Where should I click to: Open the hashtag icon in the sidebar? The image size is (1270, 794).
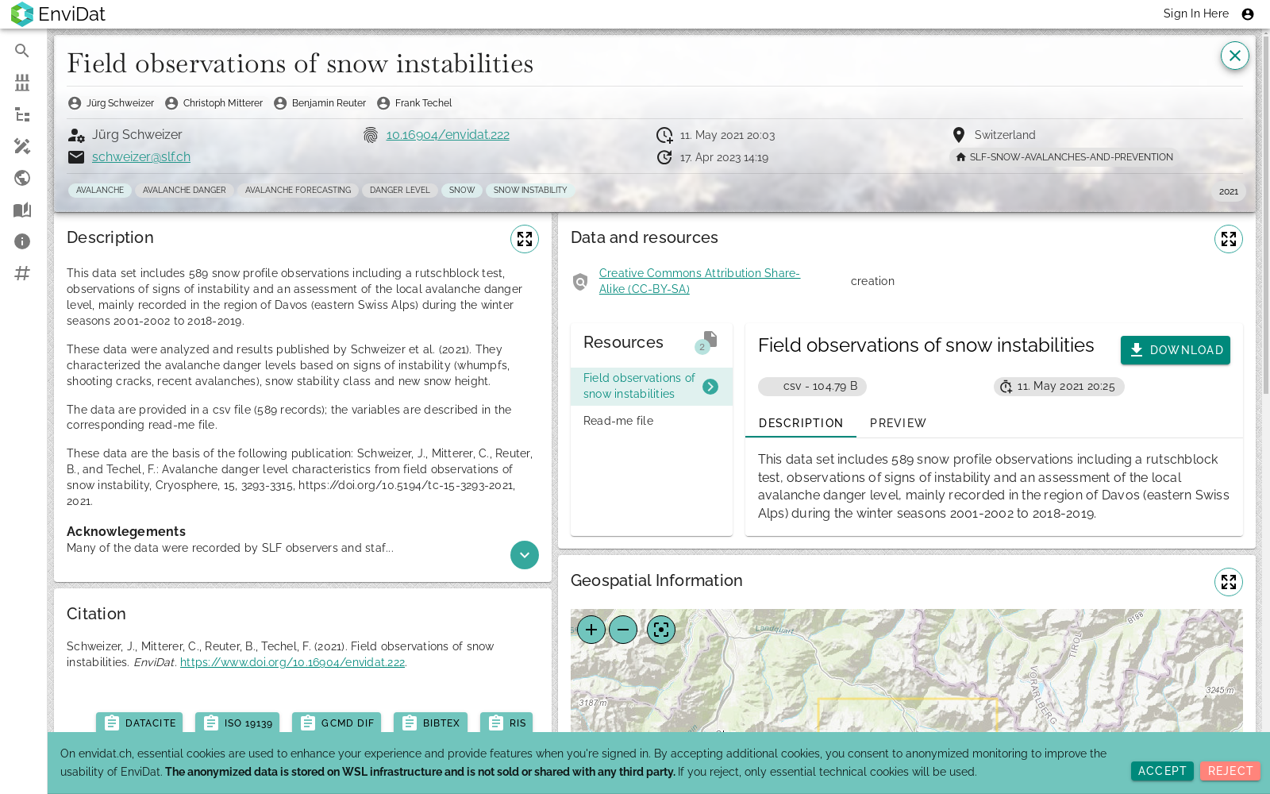pyautogui.click(x=22, y=273)
